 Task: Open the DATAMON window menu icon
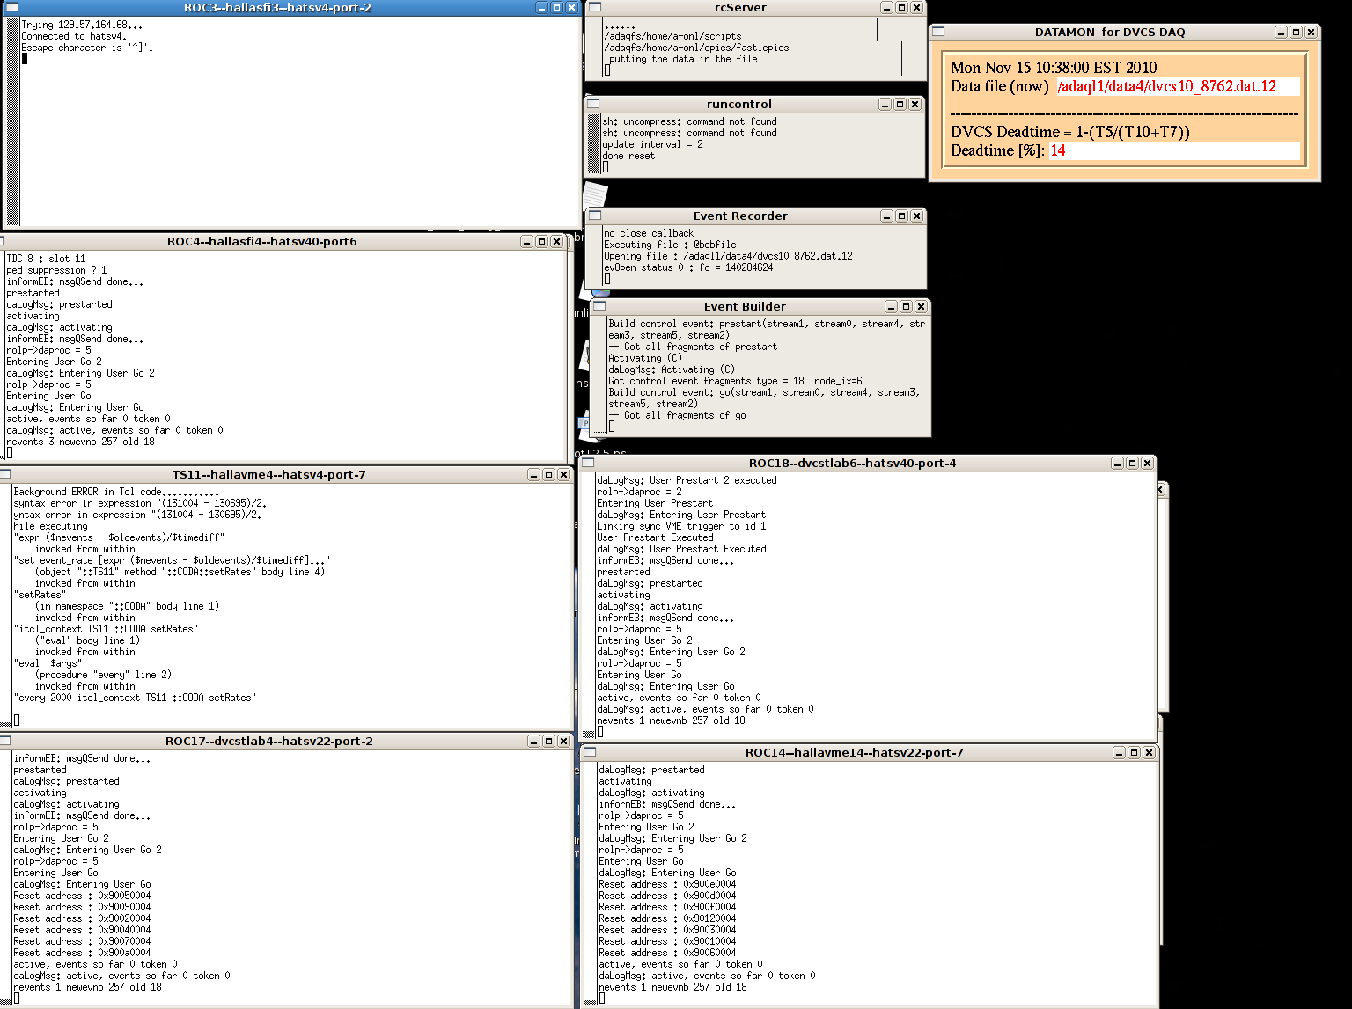[x=938, y=32]
